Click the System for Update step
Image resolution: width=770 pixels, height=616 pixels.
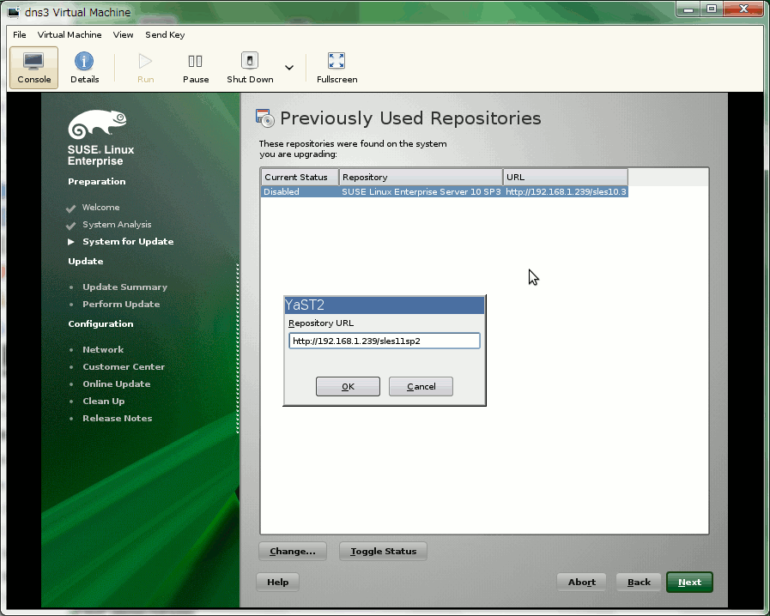tap(128, 241)
